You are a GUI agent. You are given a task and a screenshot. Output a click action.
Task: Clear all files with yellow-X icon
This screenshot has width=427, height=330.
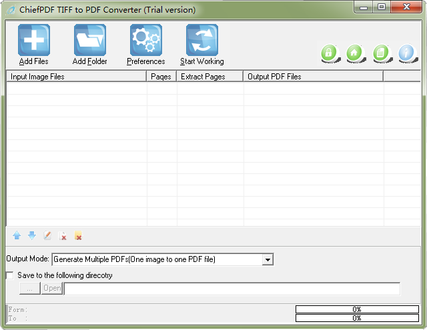tap(78, 235)
